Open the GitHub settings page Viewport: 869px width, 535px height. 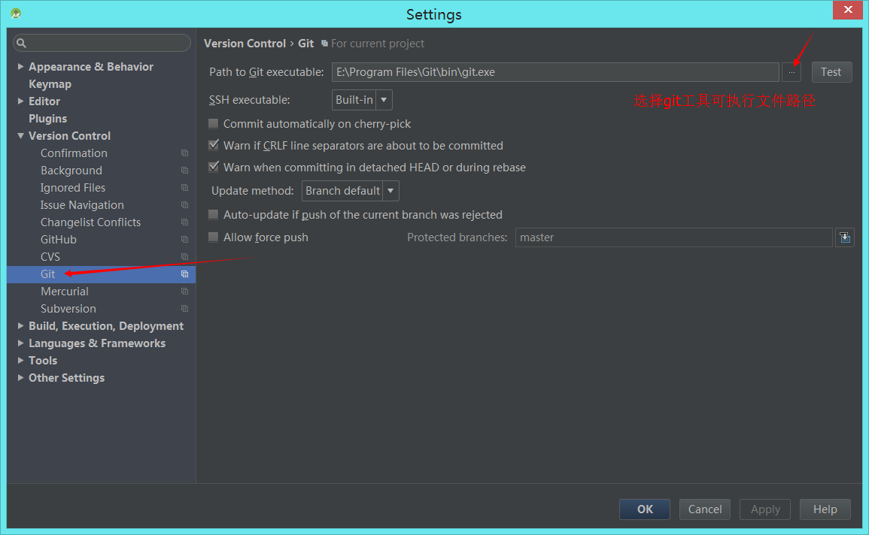[x=58, y=240]
